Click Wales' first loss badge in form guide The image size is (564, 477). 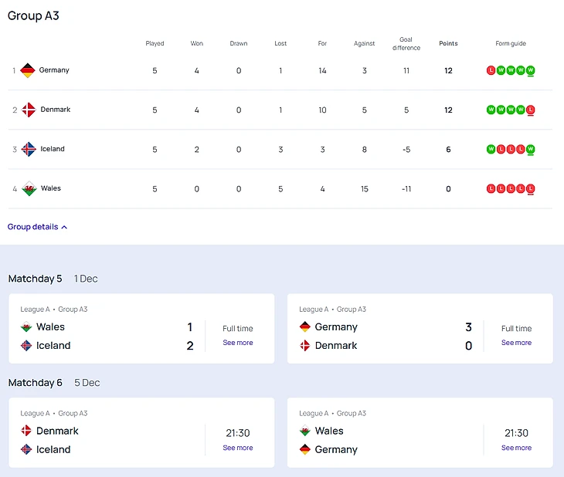tap(491, 188)
